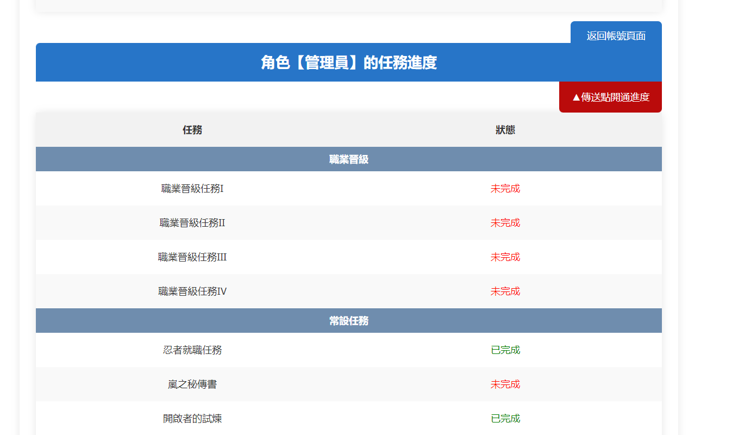The width and height of the screenshot is (732, 435).
Task: Click 未完成 status of 職業晉級任務IV
Action: point(505,291)
